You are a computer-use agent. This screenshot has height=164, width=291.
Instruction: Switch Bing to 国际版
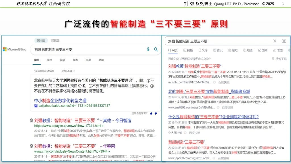coord(55,40)
